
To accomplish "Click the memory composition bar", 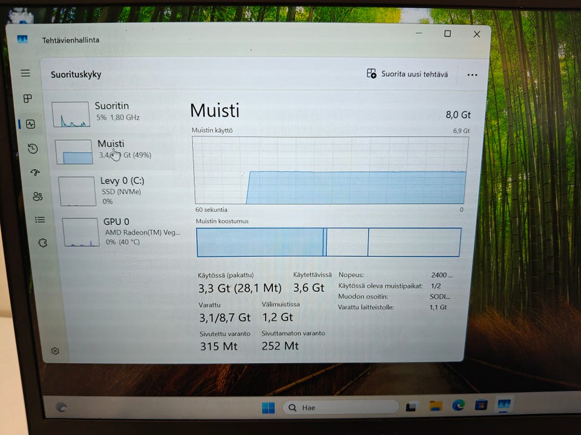I will (329, 242).
